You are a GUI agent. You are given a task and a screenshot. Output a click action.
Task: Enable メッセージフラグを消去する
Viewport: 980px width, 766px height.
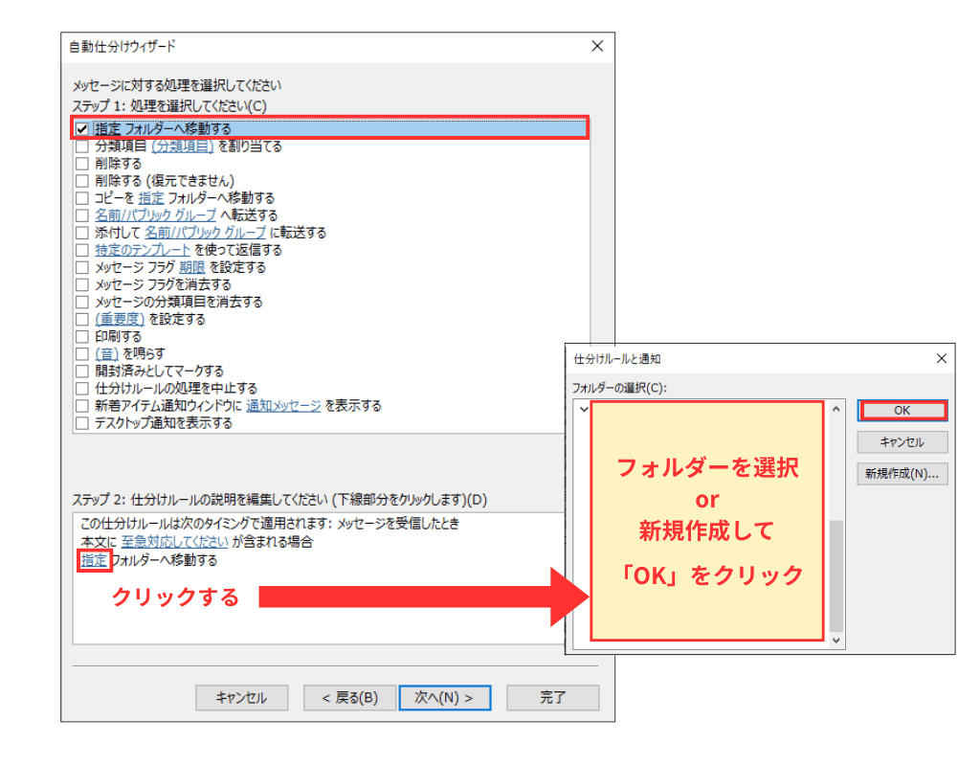pyautogui.click(x=81, y=284)
